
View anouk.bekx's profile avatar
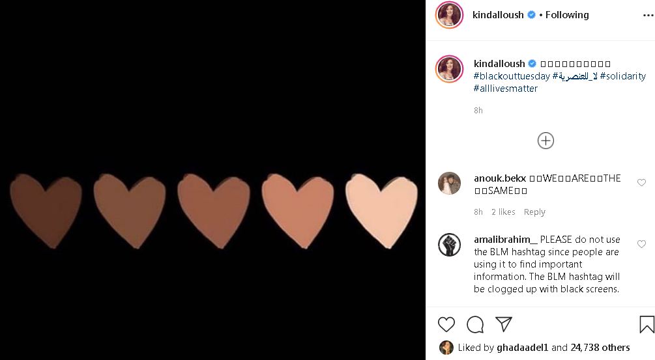pos(450,183)
